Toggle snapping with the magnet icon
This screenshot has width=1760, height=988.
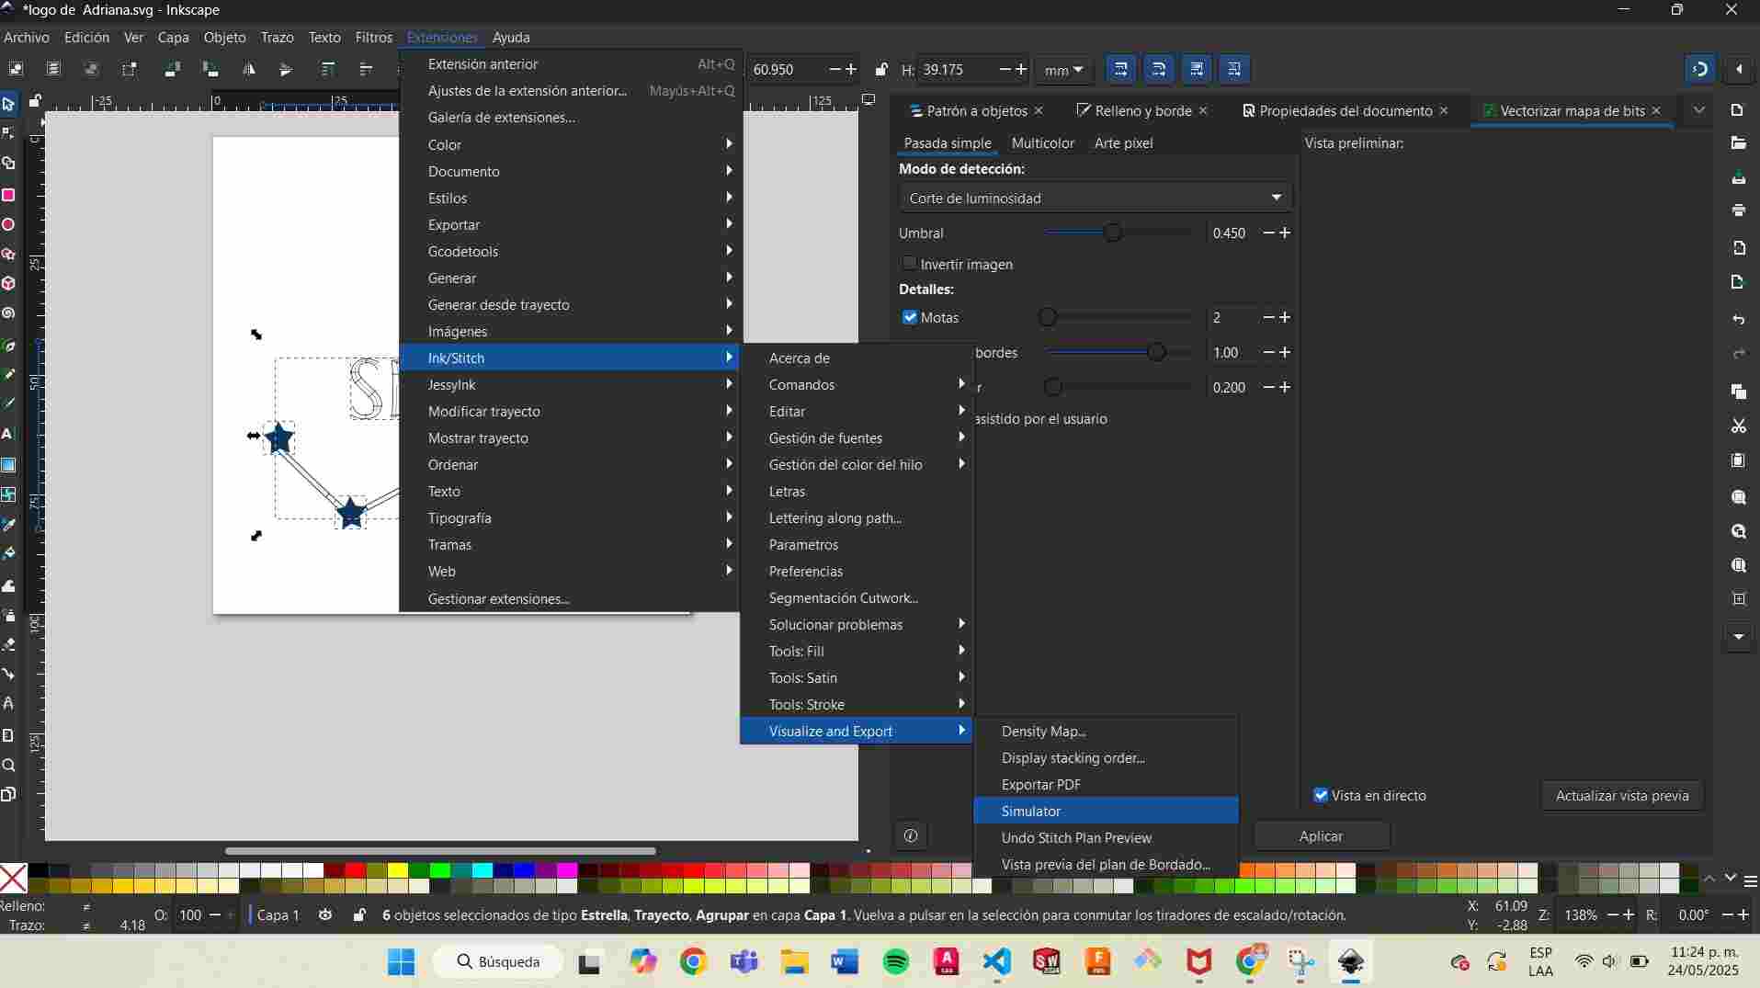(1699, 69)
